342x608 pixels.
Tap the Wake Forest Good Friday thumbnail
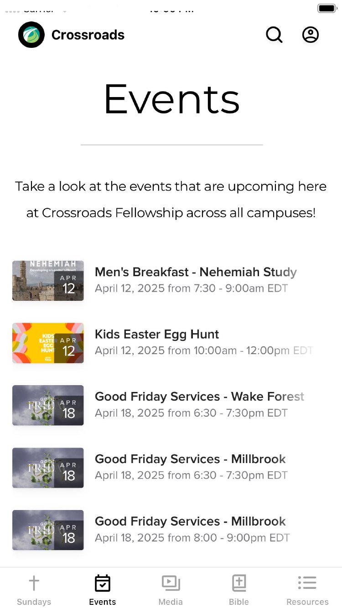click(48, 405)
